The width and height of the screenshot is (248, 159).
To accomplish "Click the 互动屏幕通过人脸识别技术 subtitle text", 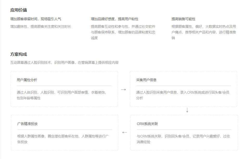I will pyautogui.click(x=64, y=63).
